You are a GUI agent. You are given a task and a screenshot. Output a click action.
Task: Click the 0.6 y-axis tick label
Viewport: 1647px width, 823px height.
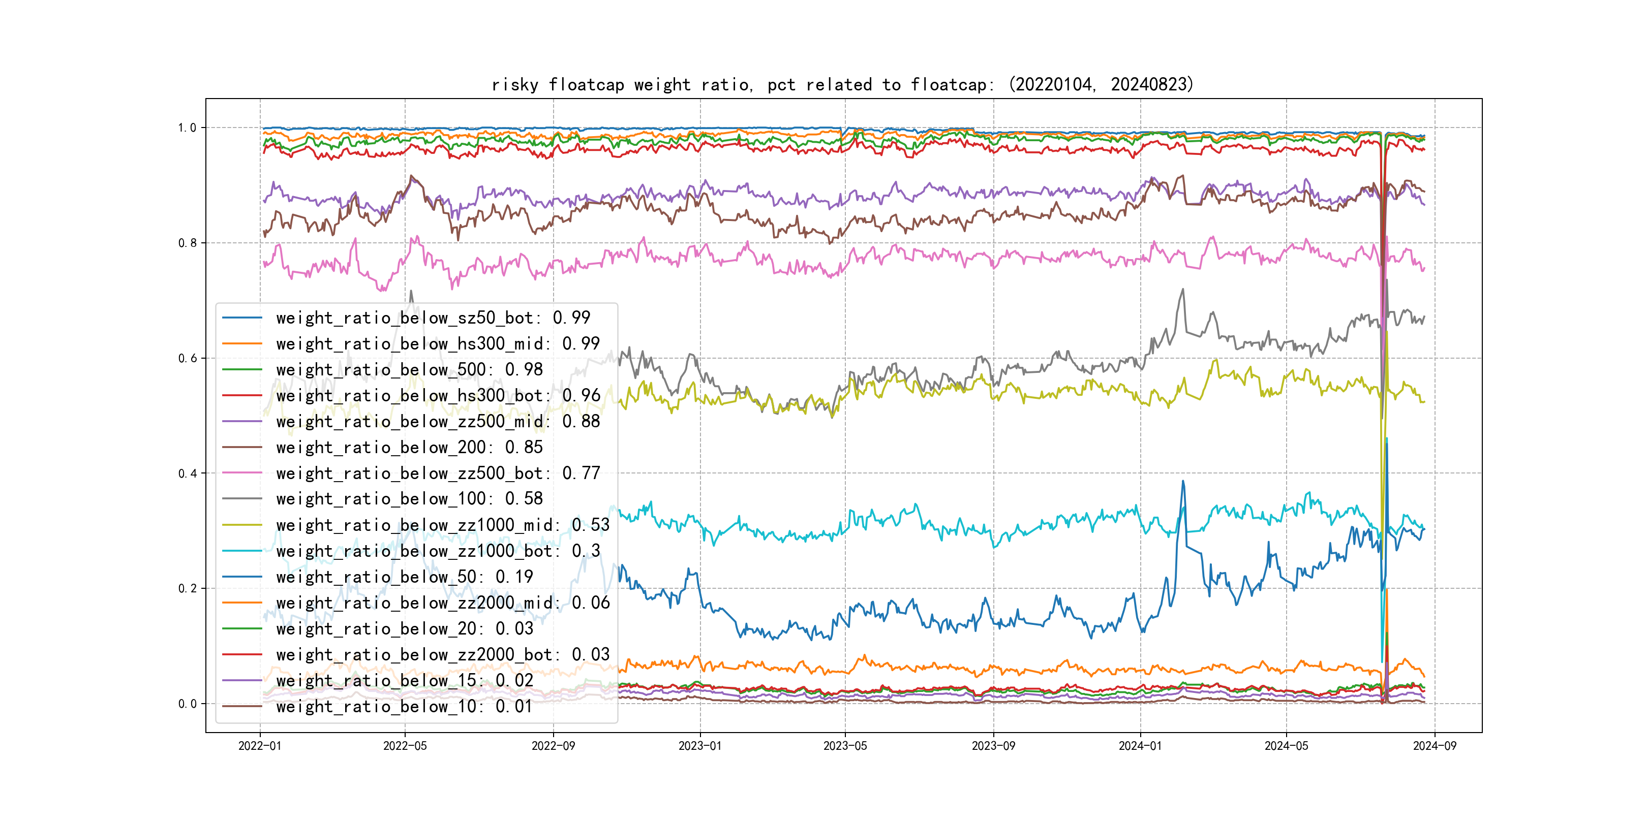[188, 359]
